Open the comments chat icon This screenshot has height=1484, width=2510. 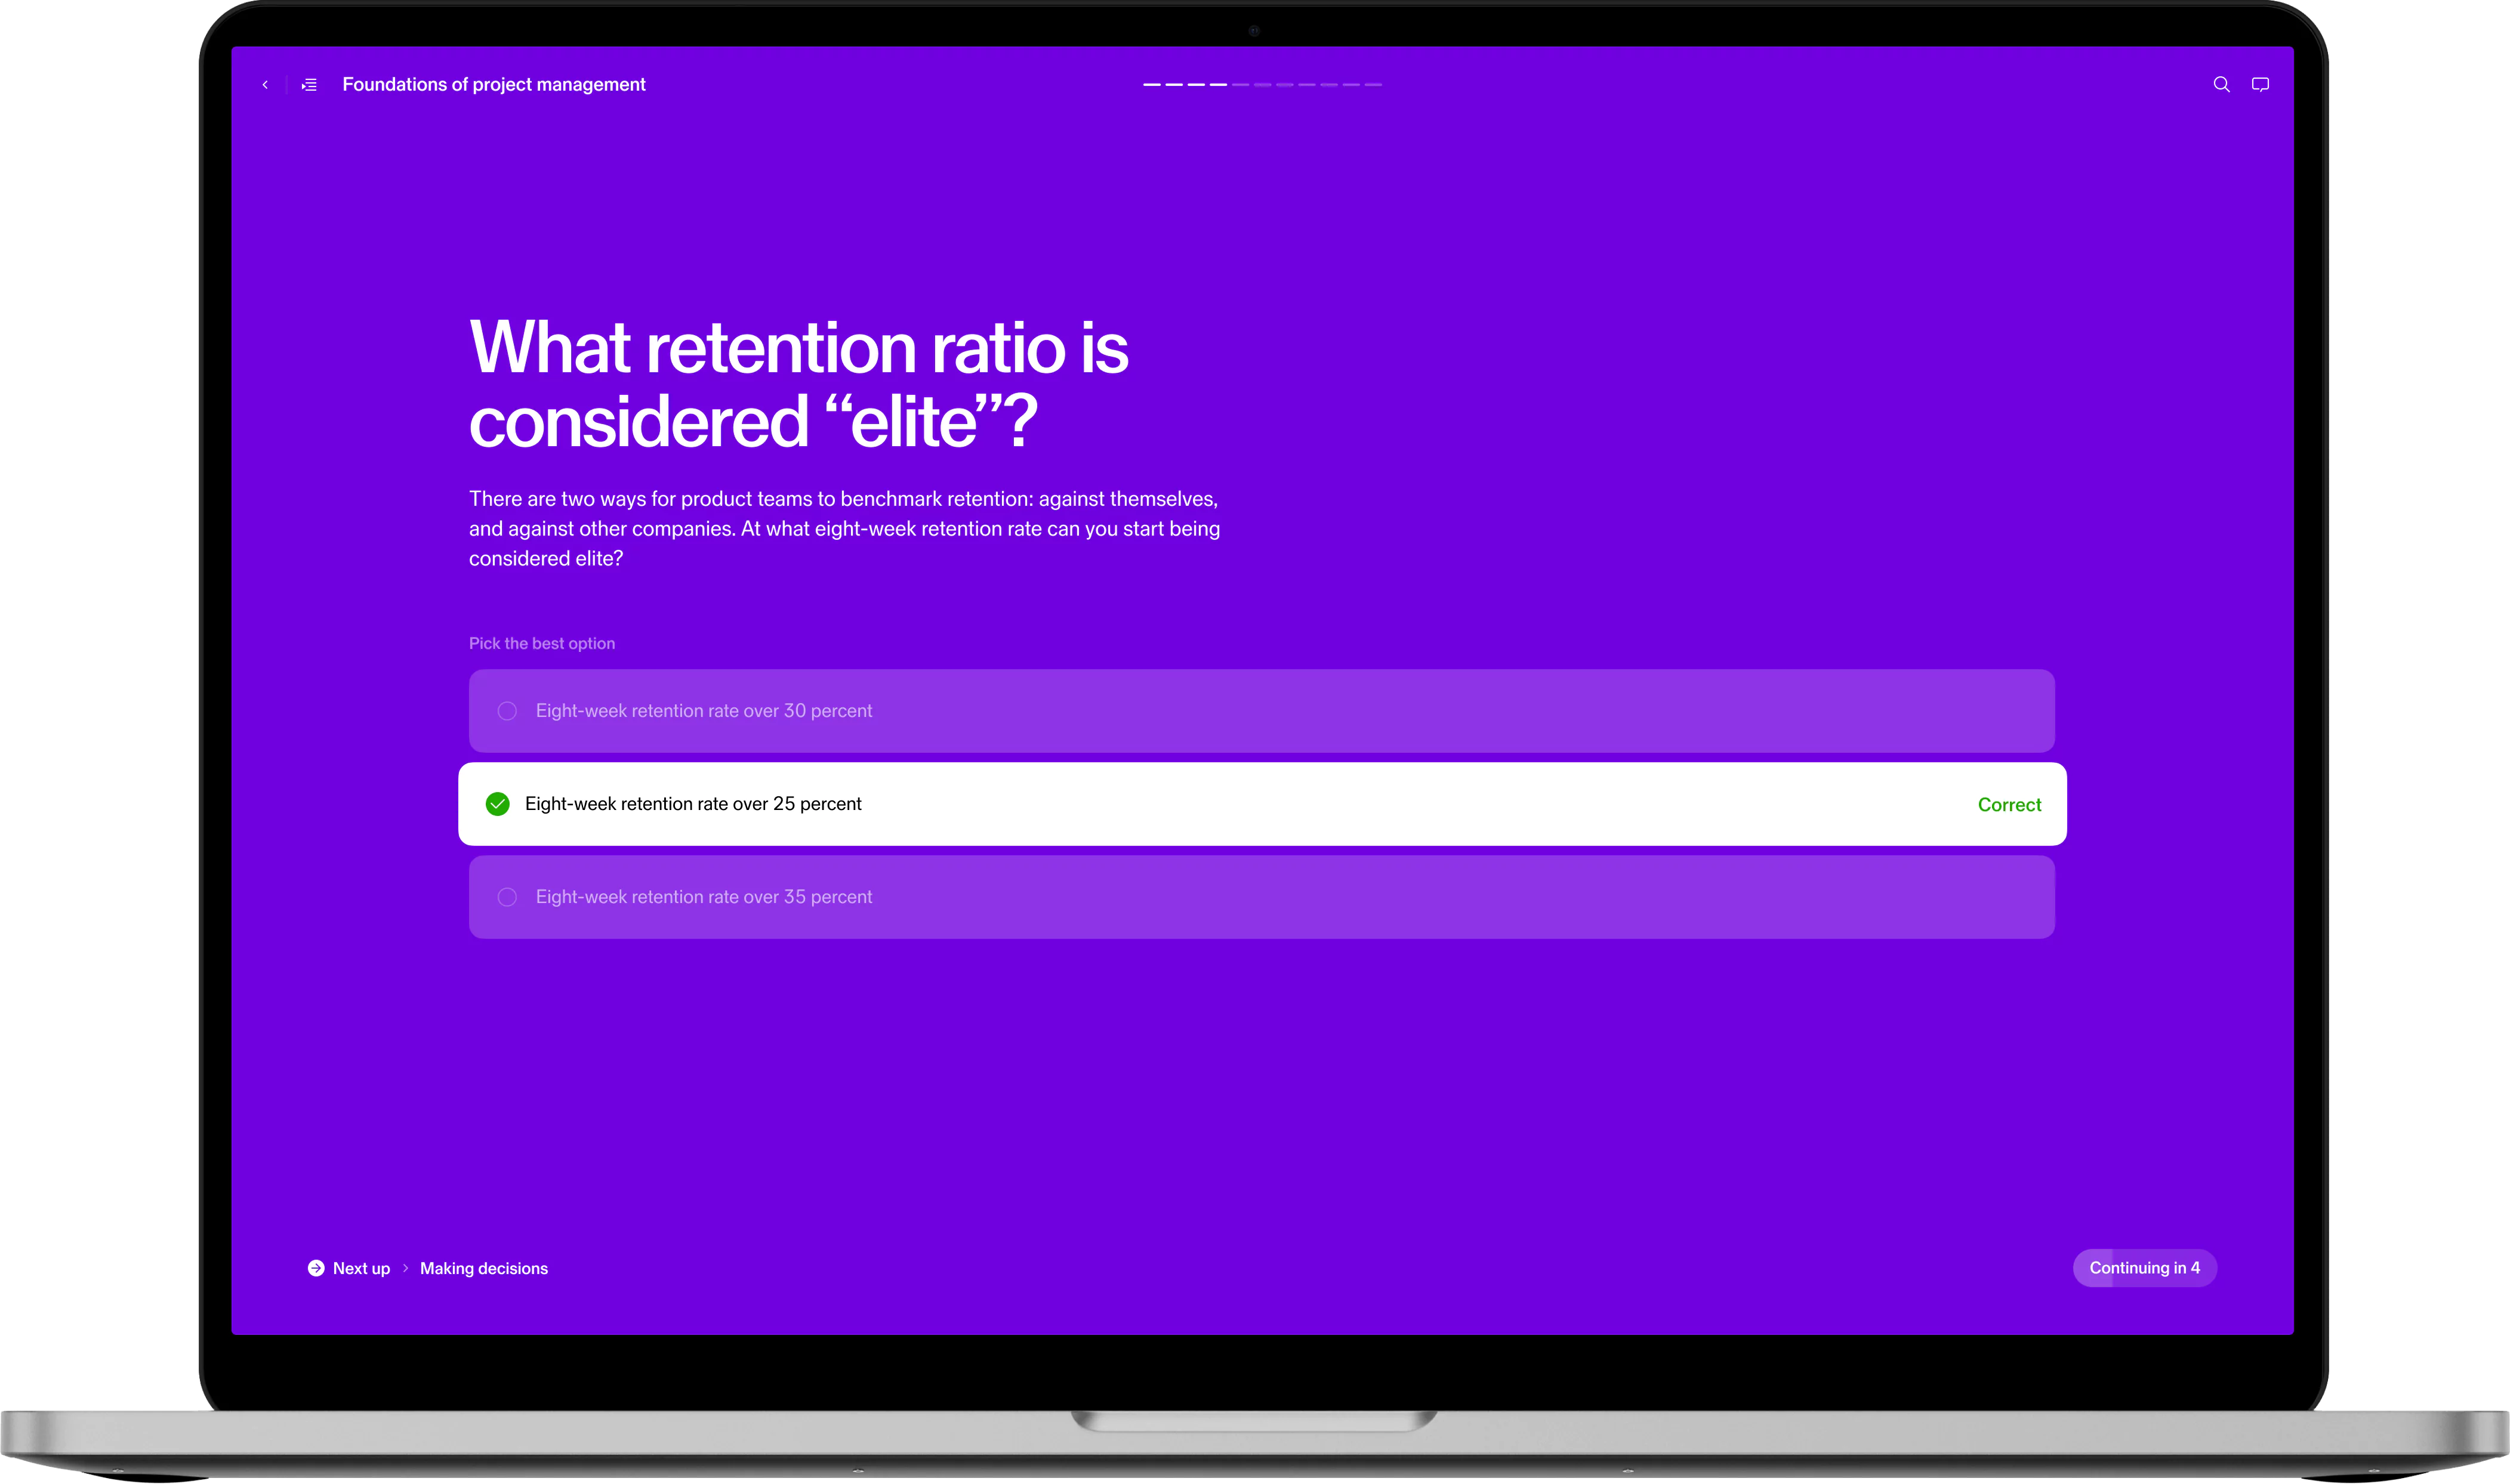pyautogui.click(x=2260, y=85)
